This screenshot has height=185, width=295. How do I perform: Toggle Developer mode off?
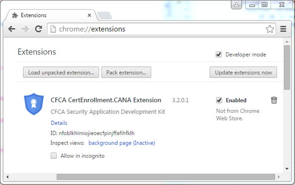click(x=219, y=54)
